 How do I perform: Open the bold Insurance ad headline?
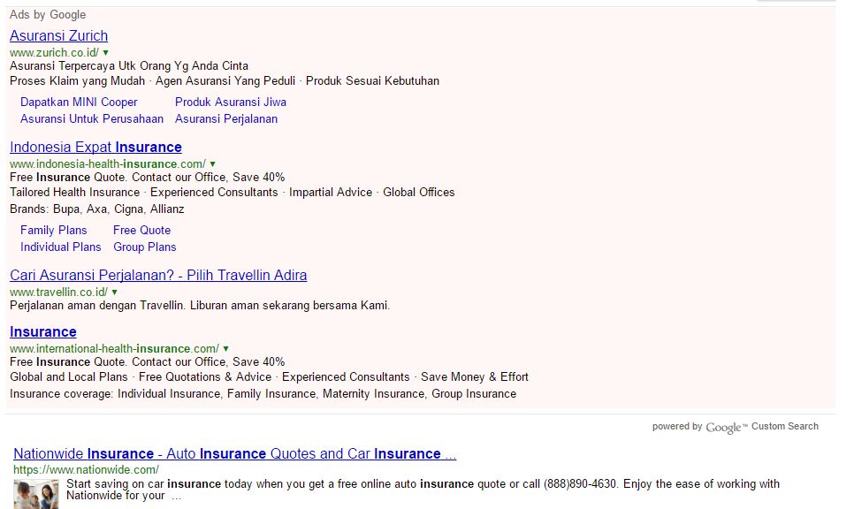(43, 332)
